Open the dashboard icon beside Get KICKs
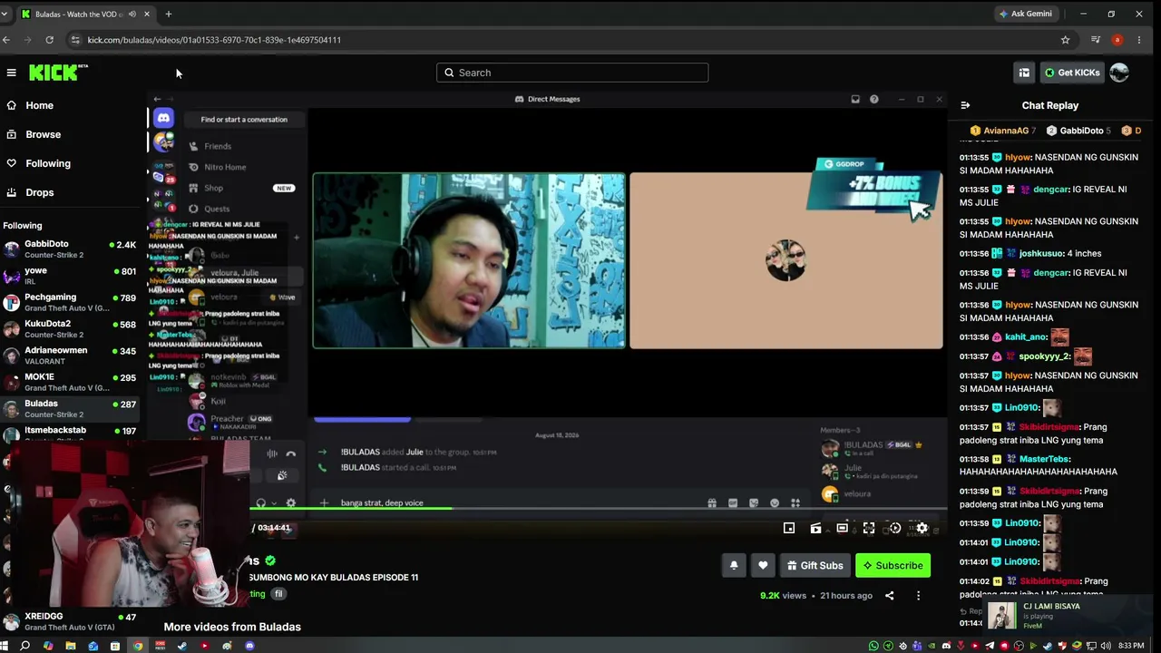Screen dimensions: 1161x653 click(x=1024, y=73)
